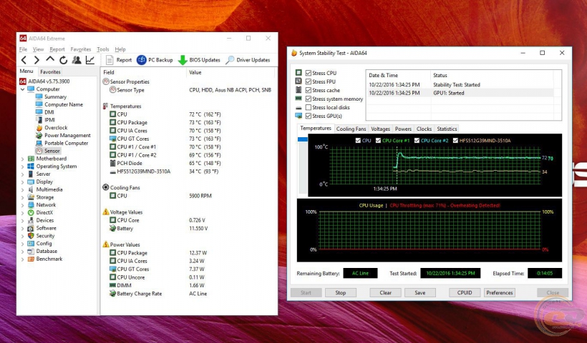Expand the Network tree node

[22, 205]
